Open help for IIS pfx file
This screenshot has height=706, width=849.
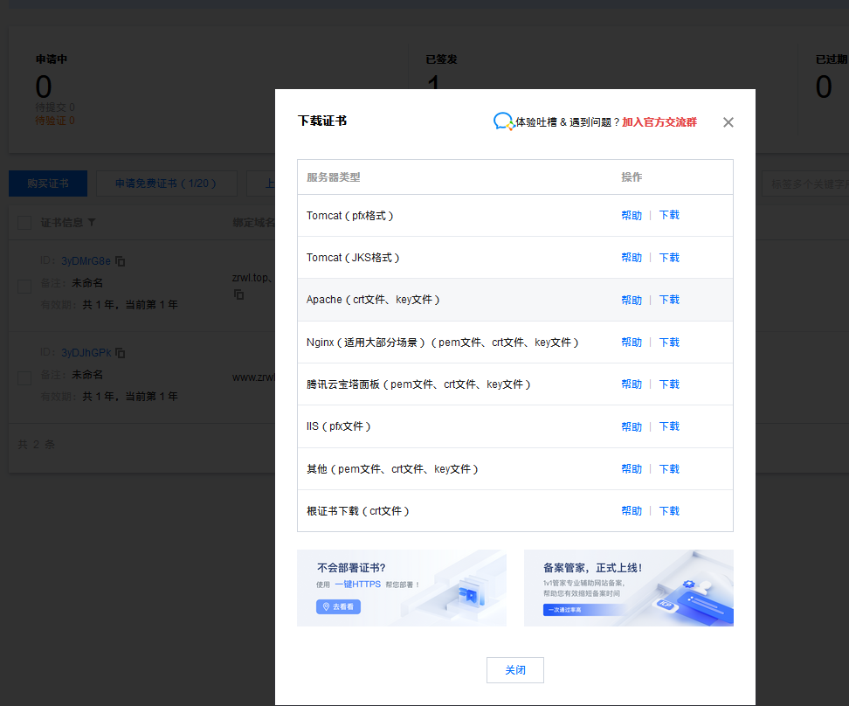[631, 426]
